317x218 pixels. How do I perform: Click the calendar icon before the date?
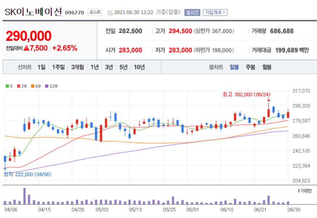110,13
